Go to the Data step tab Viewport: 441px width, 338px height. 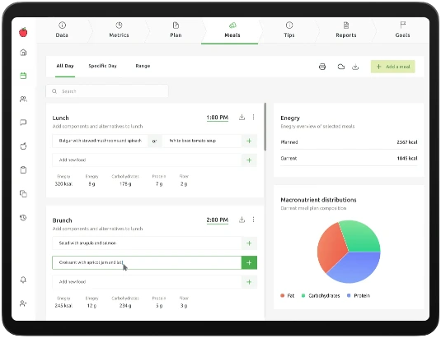(x=62, y=30)
